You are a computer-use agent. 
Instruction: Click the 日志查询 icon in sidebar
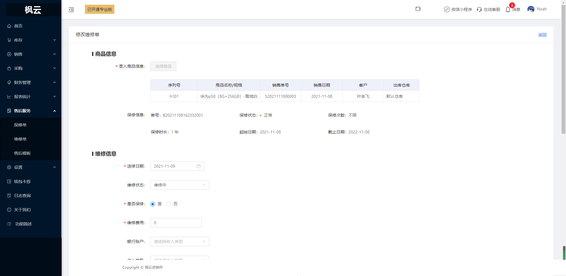point(9,196)
